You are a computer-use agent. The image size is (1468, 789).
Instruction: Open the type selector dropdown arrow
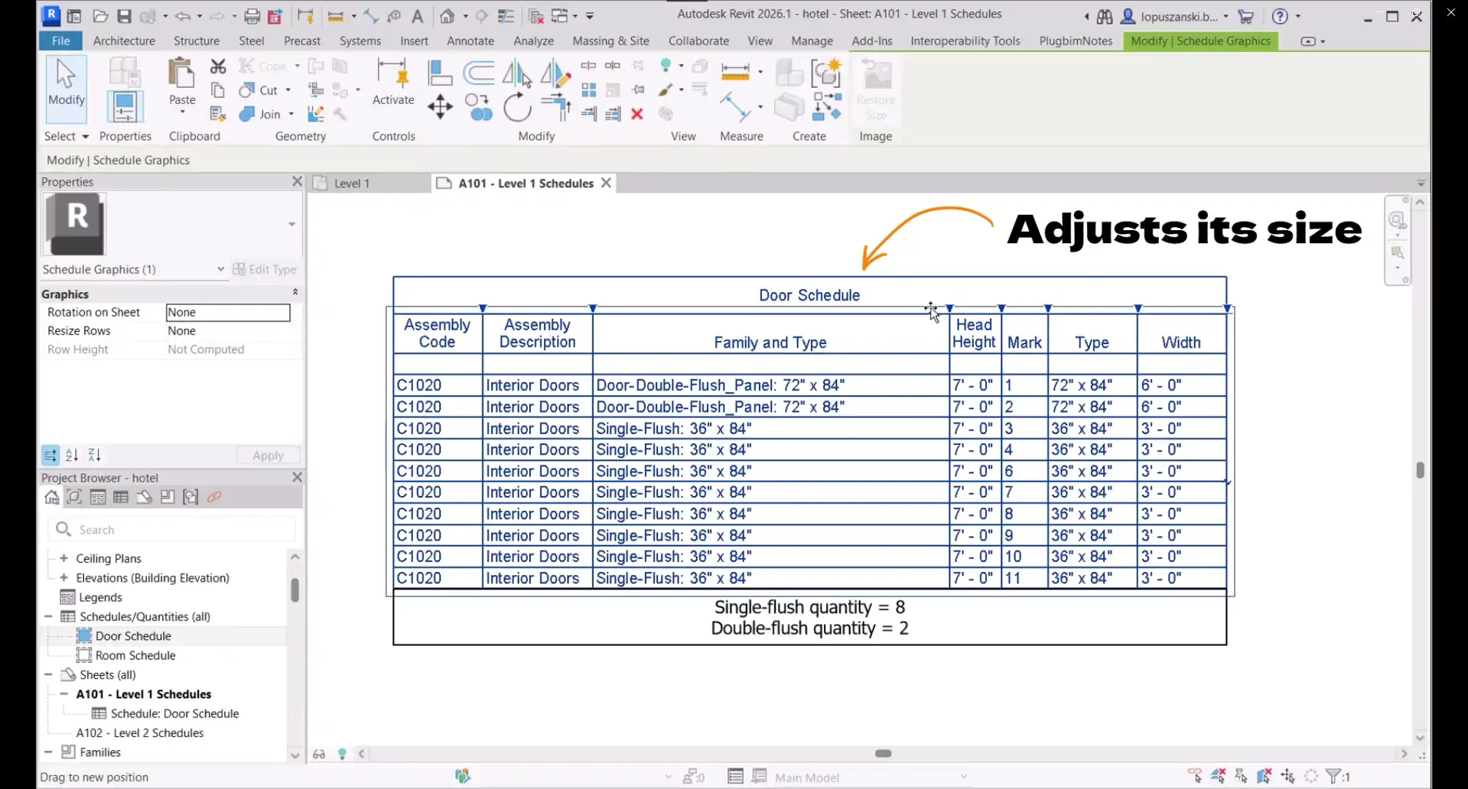[291, 224]
